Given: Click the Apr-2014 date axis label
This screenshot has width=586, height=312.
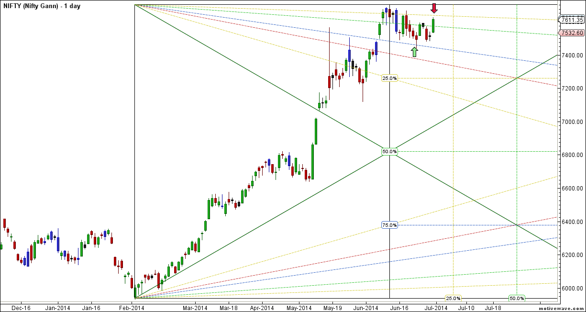Looking at the screenshot, I should pyautogui.click(x=263, y=308).
